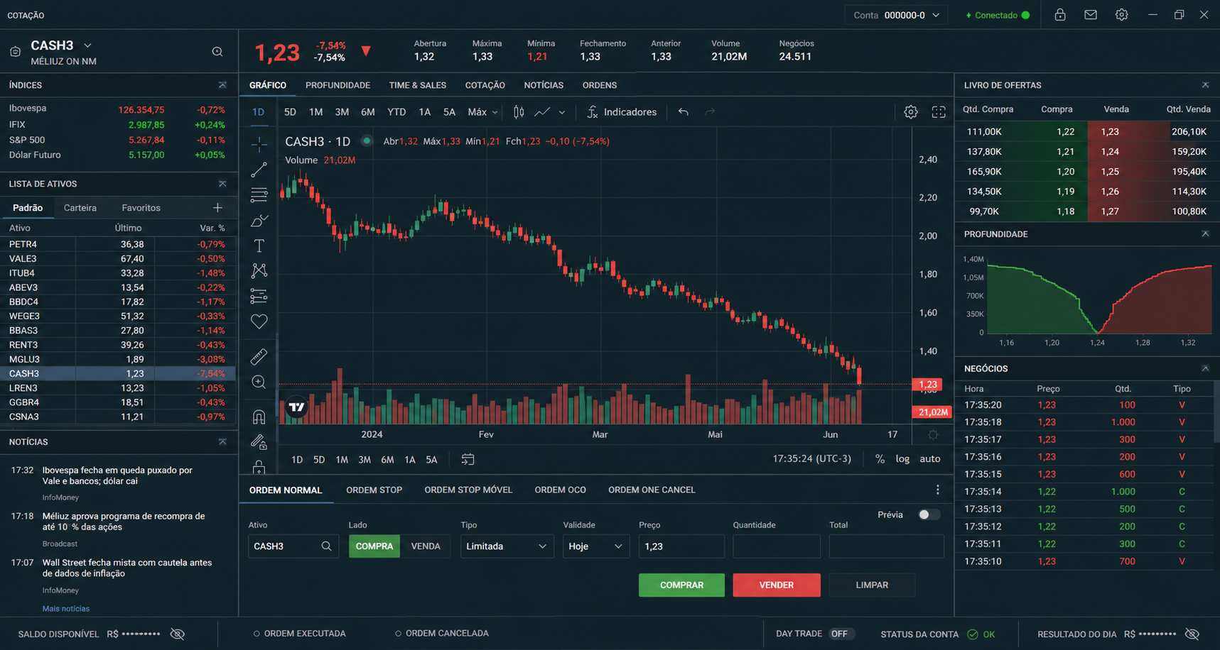Open the chart style dropdown arrow

pos(562,112)
